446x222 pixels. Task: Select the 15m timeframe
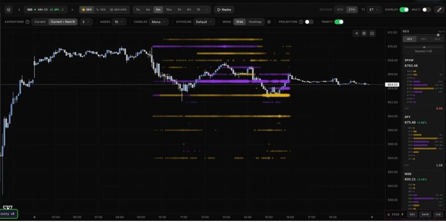[x=169, y=9]
